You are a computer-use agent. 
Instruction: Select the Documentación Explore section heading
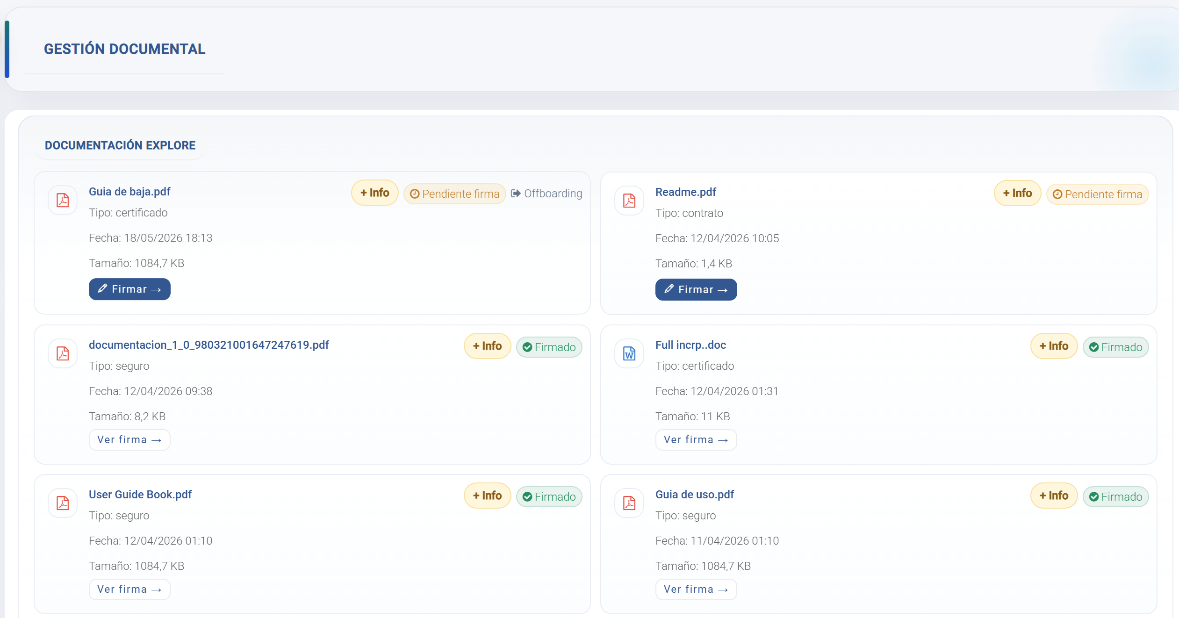coord(120,145)
